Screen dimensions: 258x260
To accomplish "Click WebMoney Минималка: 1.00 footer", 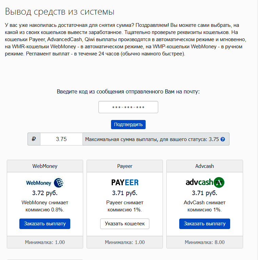I will [45, 242].
